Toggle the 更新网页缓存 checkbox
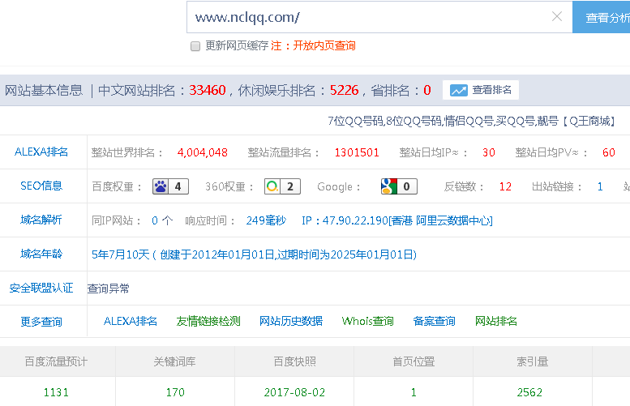 pyautogui.click(x=195, y=46)
